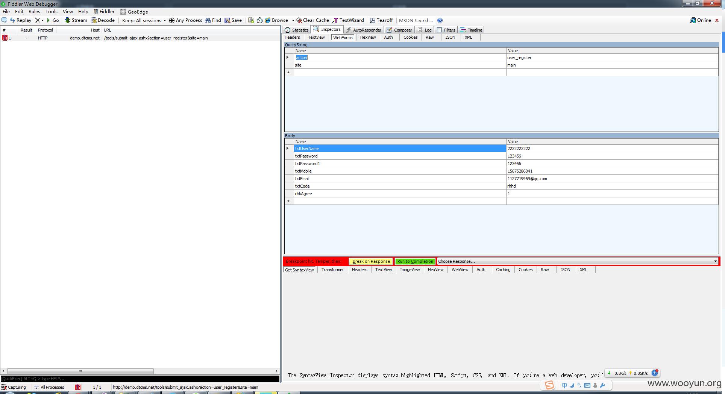Open the GeoEdge menu
Screen dimensions: 725x394
click(x=134, y=12)
